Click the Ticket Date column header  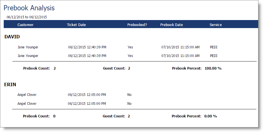click(x=76, y=25)
